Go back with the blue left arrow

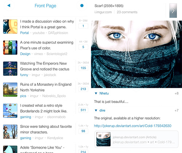coord(9,5)
